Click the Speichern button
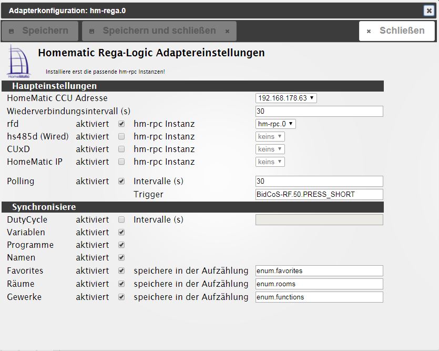Screen dimensions: 439x351 click(40, 31)
